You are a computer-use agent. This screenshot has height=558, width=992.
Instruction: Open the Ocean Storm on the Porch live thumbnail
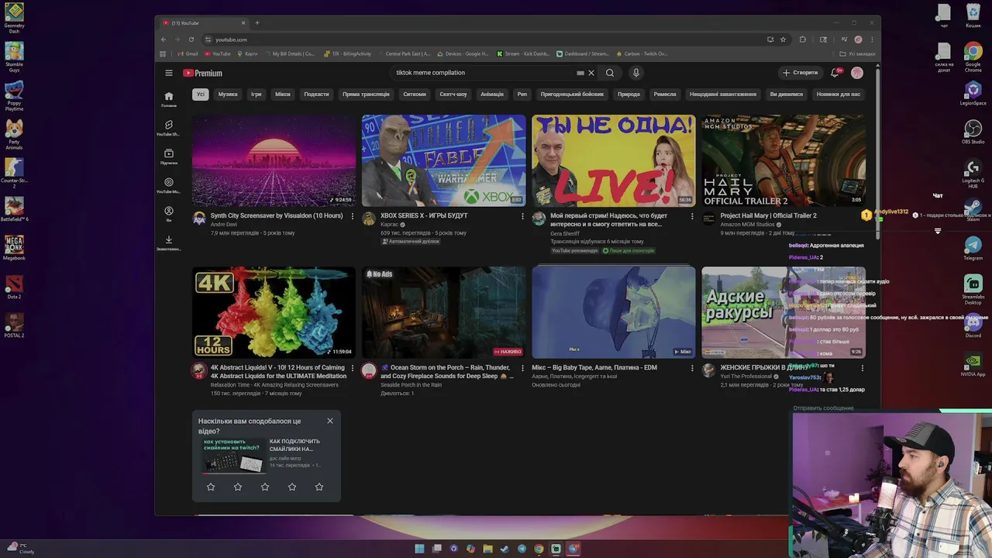[443, 312]
